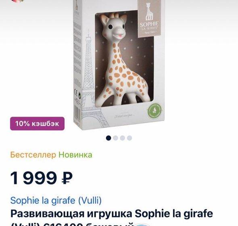Tap the cursive script under the box window
238x226 pixels.
tap(123, 116)
